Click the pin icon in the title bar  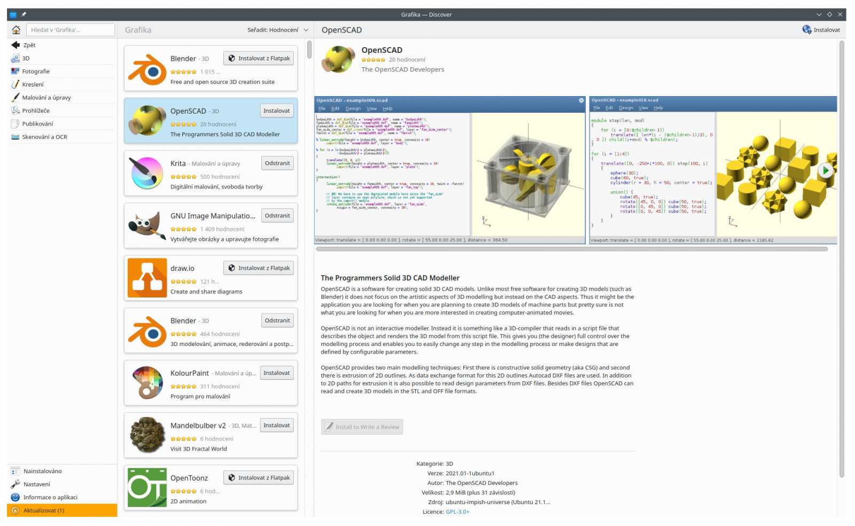coord(24,14)
